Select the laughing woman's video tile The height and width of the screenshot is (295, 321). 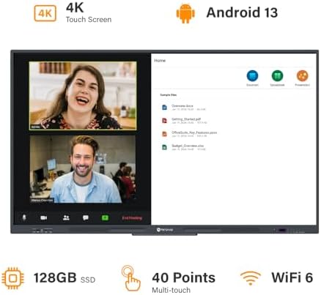click(83, 95)
